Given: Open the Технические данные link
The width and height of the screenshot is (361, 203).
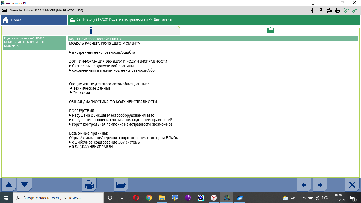Looking at the screenshot, I should [x=92, y=88].
